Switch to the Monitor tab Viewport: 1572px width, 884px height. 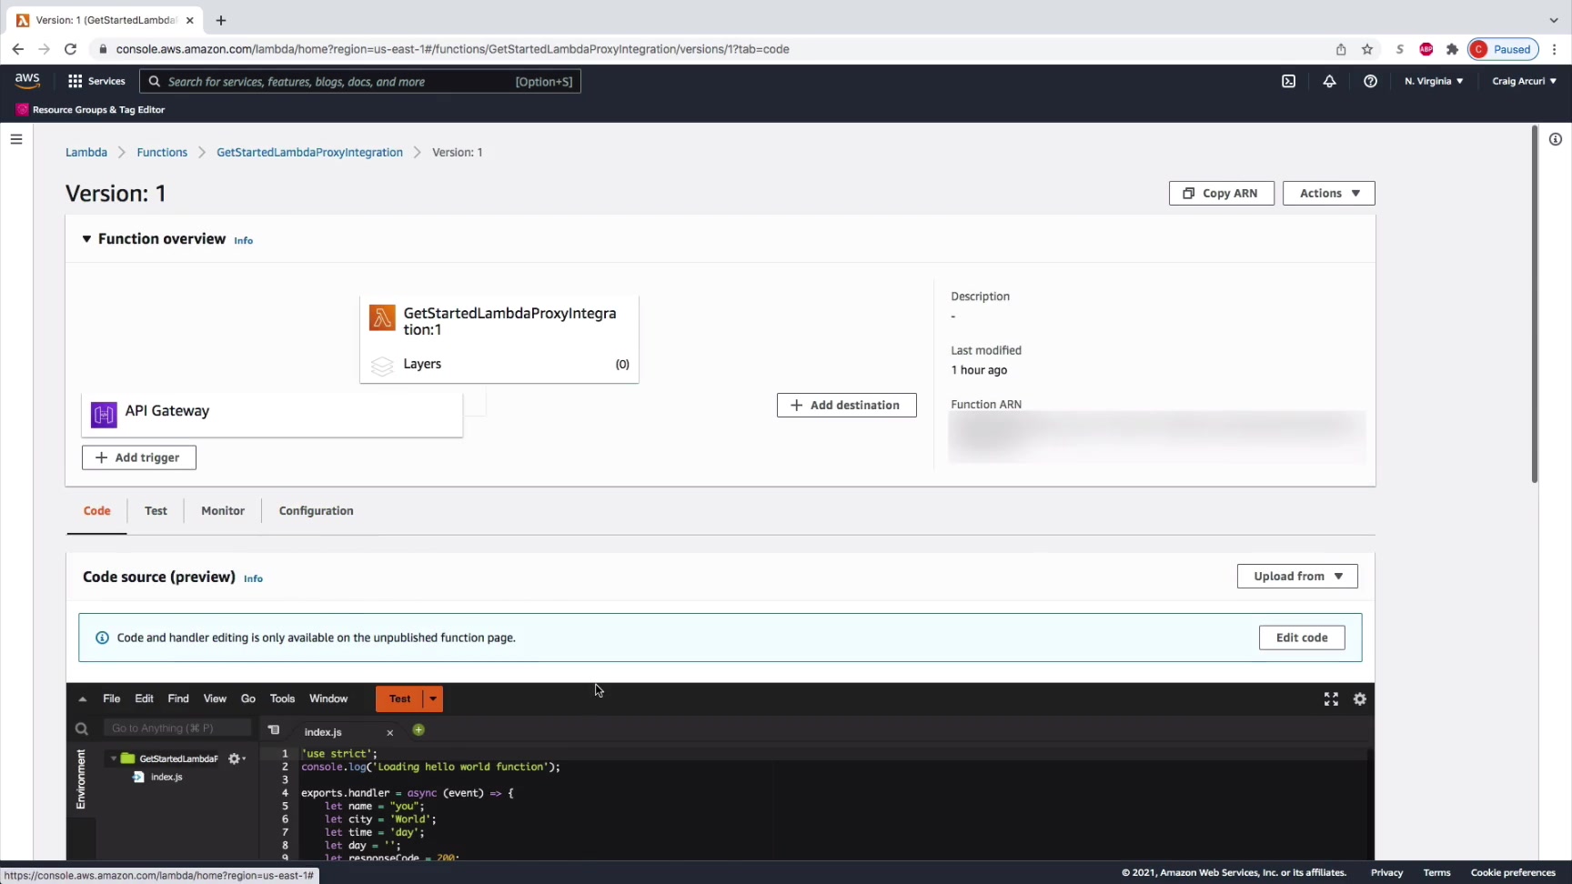(x=223, y=511)
